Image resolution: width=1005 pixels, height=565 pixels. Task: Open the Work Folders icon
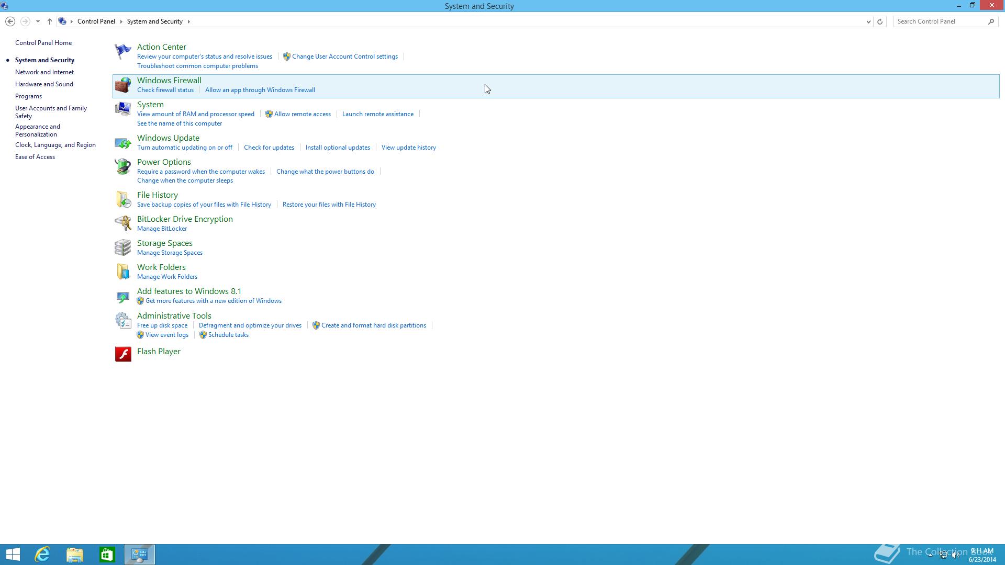click(x=122, y=272)
